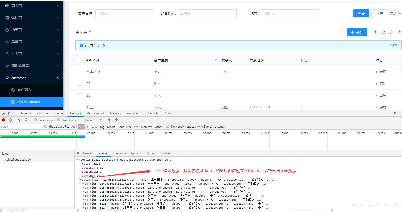This screenshot has width=402, height=212.
Task: Open the Online throttling dropdown
Action: point(93,120)
